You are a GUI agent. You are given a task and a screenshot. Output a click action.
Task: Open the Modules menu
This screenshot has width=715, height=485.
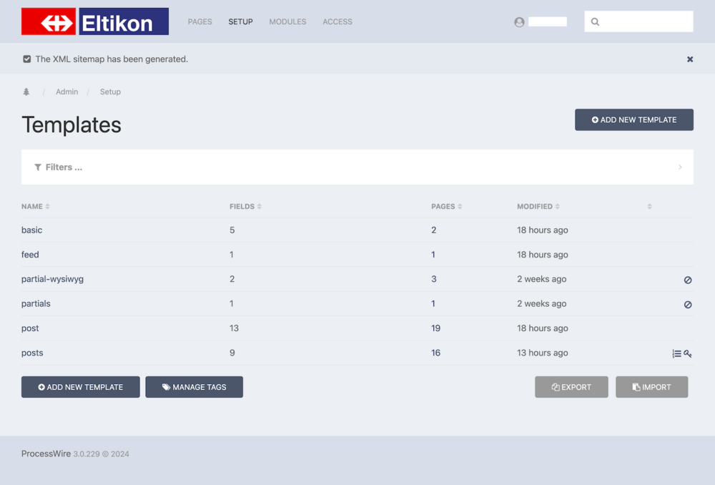click(x=287, y=22)
